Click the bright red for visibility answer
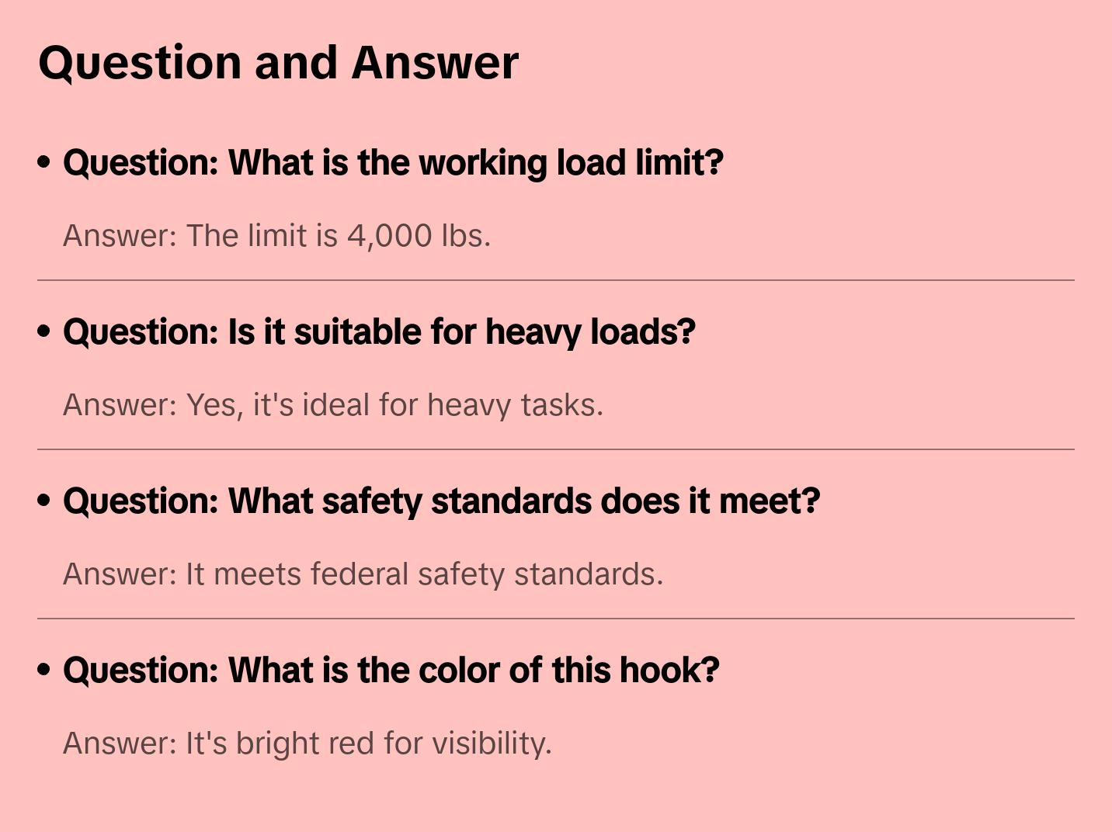 [x=307, y=744]
